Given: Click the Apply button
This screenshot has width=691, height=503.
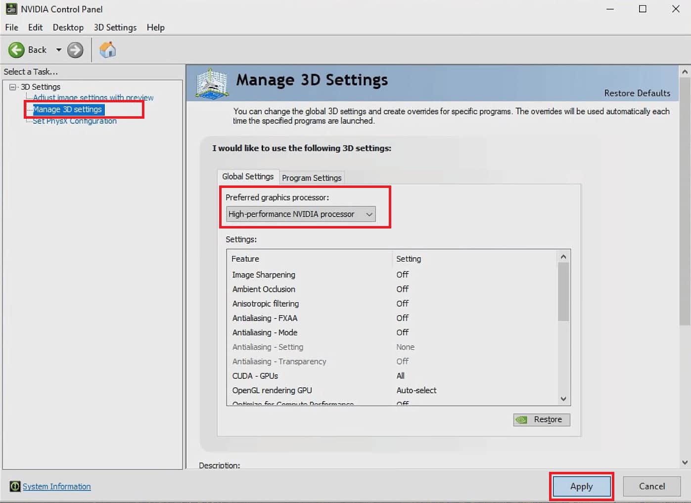Looking at the screenshot, I should coord(582,486).
